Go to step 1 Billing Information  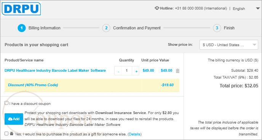pos(39,28)
